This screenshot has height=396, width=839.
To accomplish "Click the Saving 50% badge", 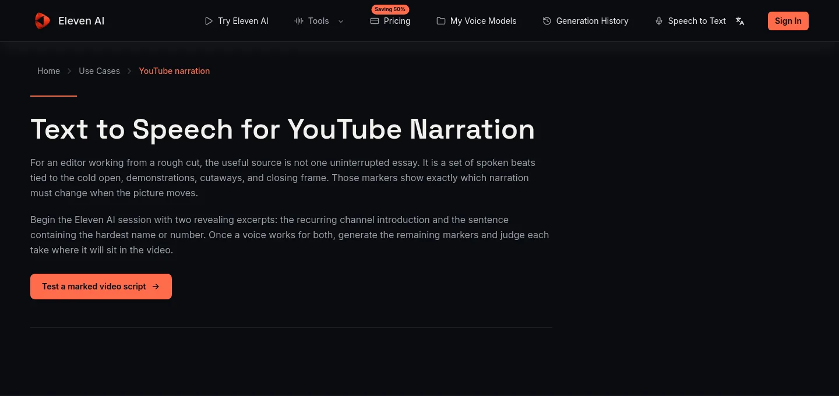I will pyautogui.click(x=390, y=9).
